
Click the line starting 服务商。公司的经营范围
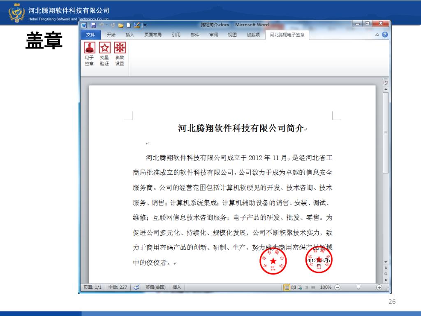233,188
